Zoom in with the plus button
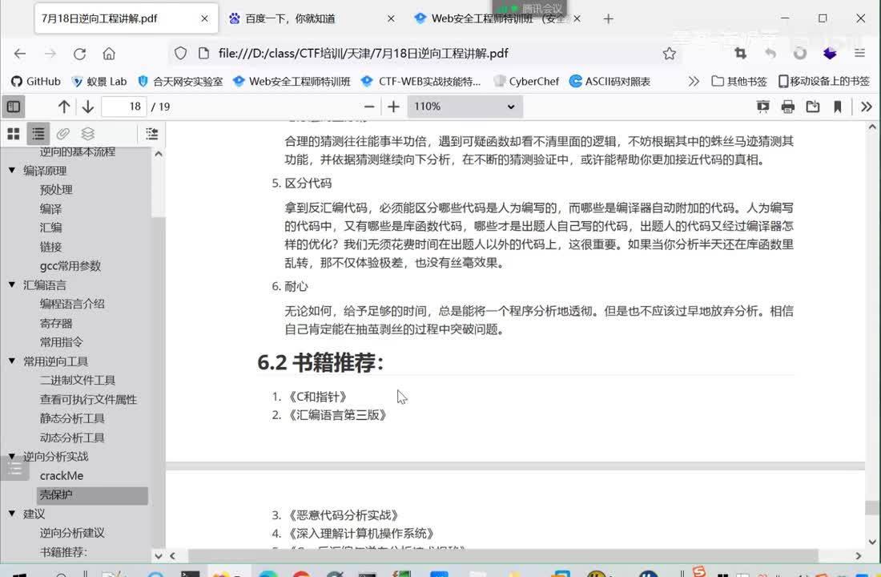The height and width of the screenshot is (577, 881). click(x=393, y=107)
